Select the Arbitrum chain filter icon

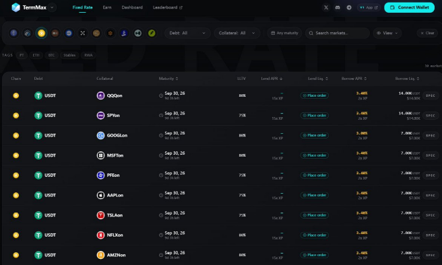pos(28,33)
